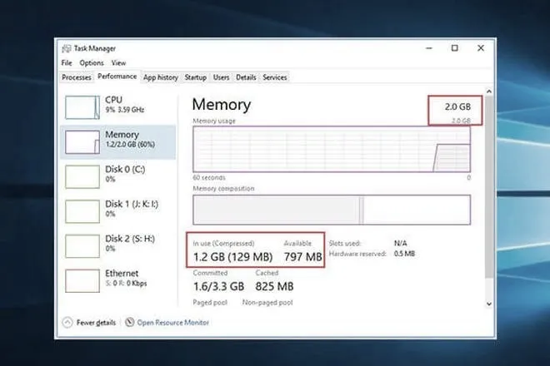Collapse view with Fewer details chevron icon
Screen dimensions: 550x366
click(67, 323)
